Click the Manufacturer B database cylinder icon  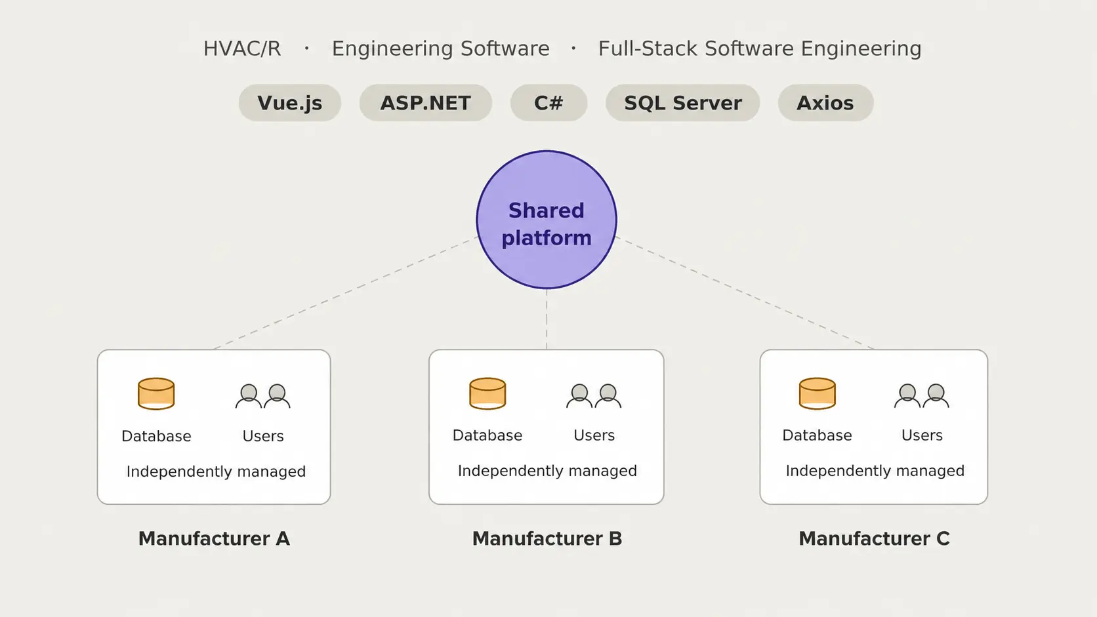click(487, 394)
